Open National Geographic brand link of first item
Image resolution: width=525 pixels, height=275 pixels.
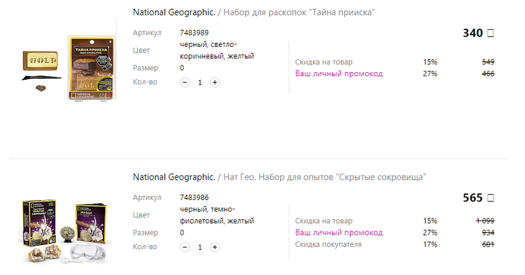coord(173,12)
